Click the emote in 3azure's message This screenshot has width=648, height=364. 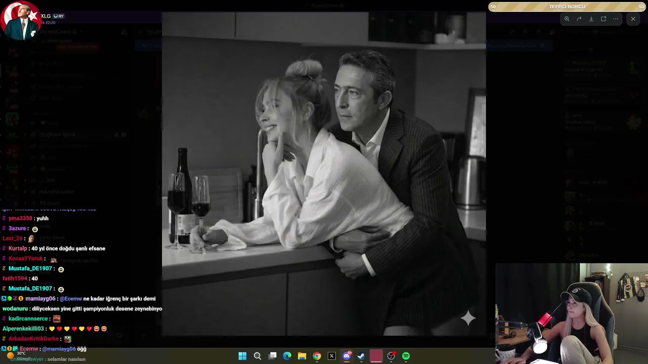[35, 229]
